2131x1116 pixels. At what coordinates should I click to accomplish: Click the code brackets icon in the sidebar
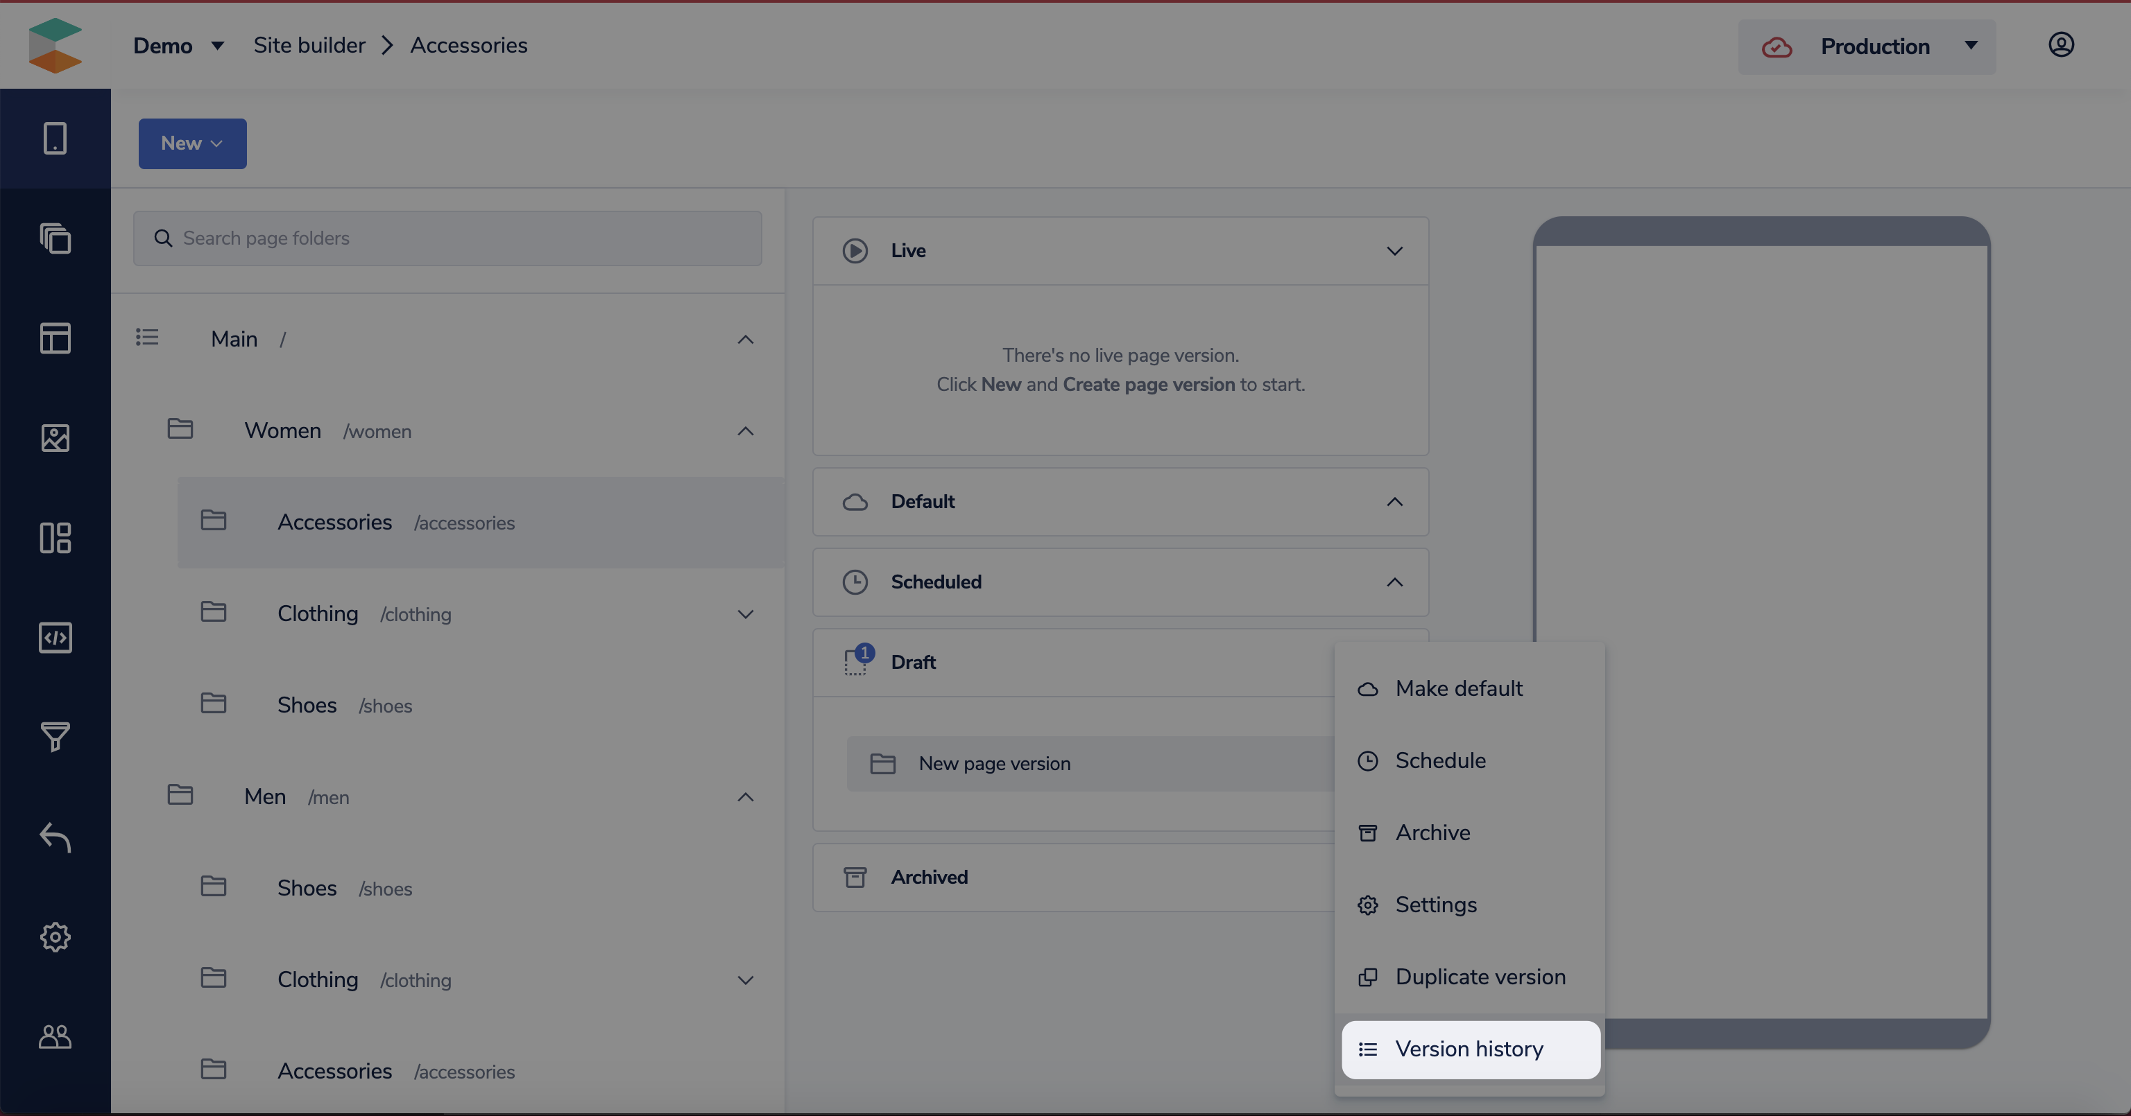pyautogui.click(x=55, y=637)
